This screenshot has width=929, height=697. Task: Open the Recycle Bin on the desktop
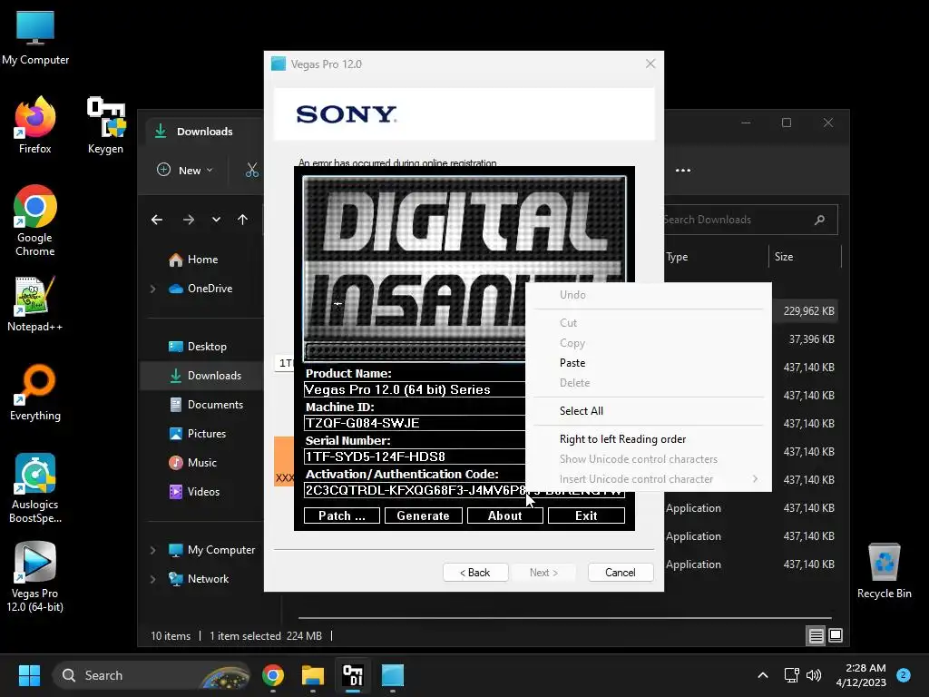point(884,570)
